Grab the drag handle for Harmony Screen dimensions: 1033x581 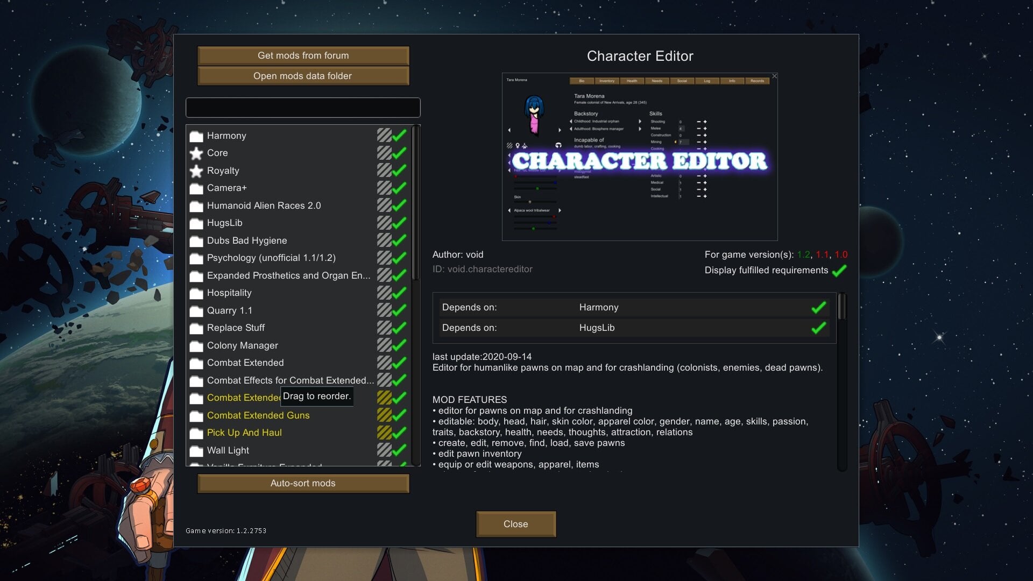[x=384, y=136]
